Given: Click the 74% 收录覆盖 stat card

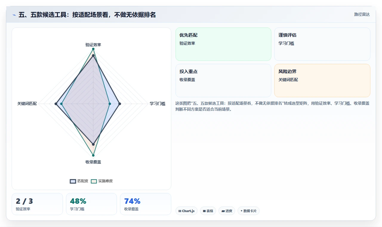Looking at the screenshot, I should point(146,204).
